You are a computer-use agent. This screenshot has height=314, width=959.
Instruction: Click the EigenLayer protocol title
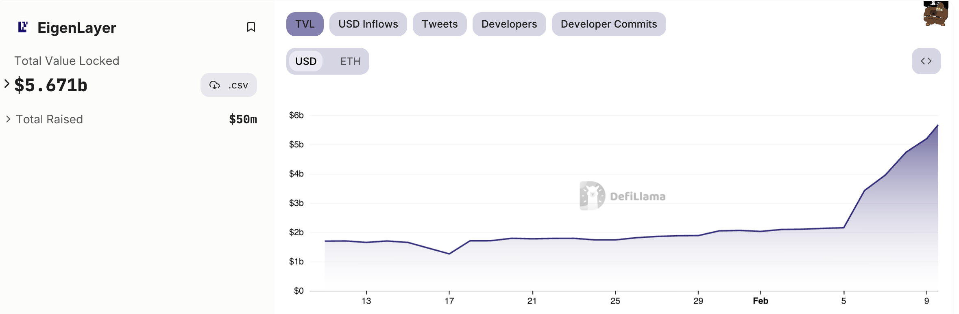point(77,28)
